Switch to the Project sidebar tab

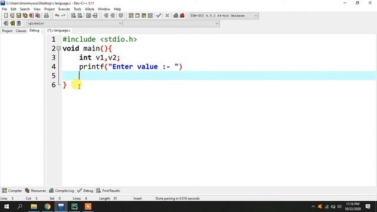tap(7, 31)
